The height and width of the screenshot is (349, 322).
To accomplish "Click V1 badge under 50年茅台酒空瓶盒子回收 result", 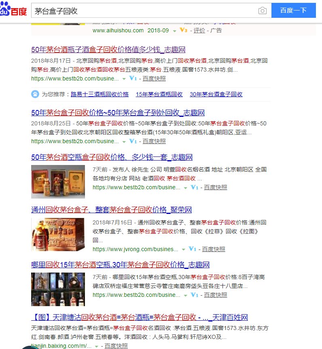I will (194, 188).
